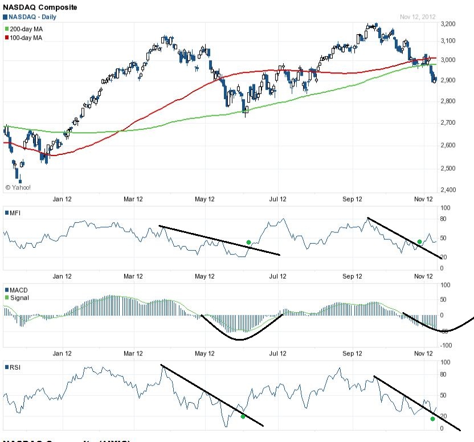
Task: Click the blue NASDAQ - Daily legend swatch
Action: [x=6, y=17]
